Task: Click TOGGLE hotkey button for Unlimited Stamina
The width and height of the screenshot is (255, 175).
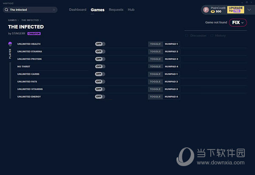Action: (x=156, y=51)
